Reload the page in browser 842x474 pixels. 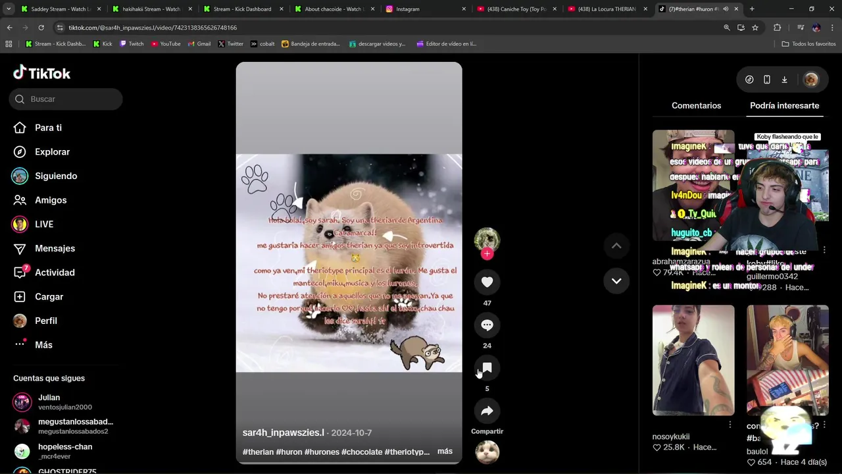pos(41,28)
